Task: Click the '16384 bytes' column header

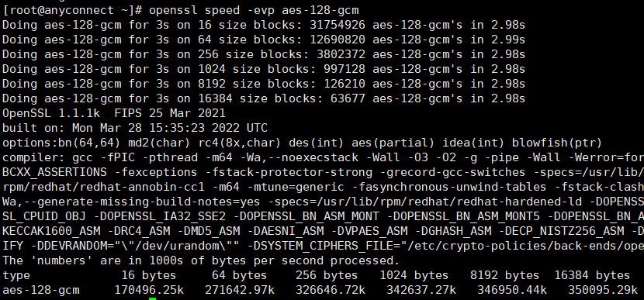Action: [x=592, y=275]
